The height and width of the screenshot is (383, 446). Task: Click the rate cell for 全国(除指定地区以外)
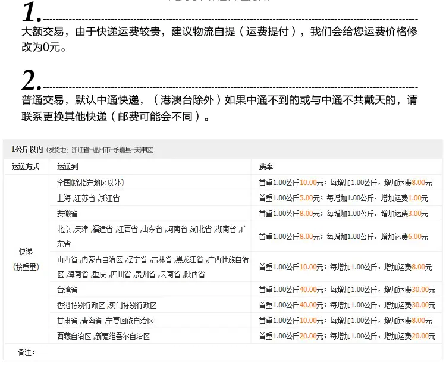(x=347, y=183)
